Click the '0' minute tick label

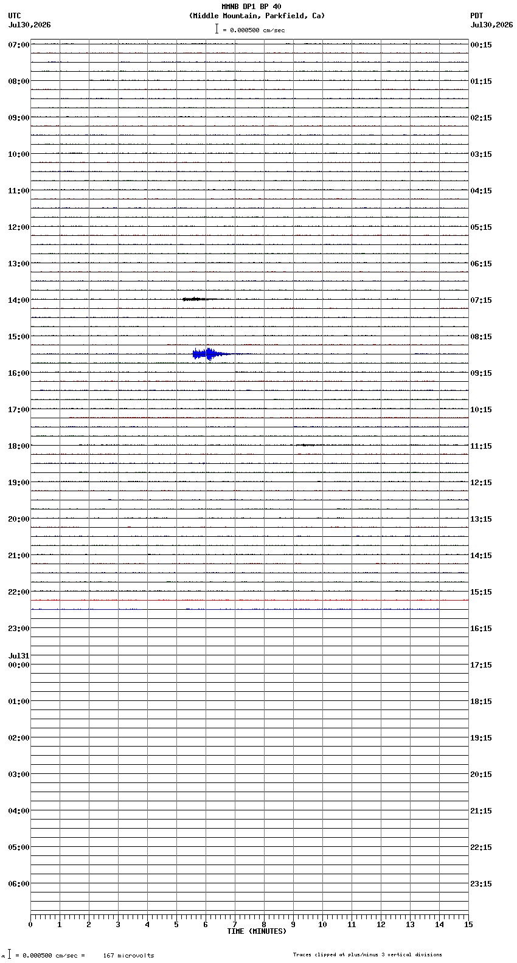[x=30, y=925]
